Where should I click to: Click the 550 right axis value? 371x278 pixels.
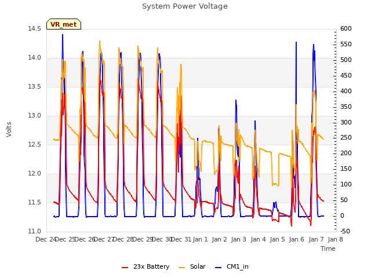click(346, 44)
